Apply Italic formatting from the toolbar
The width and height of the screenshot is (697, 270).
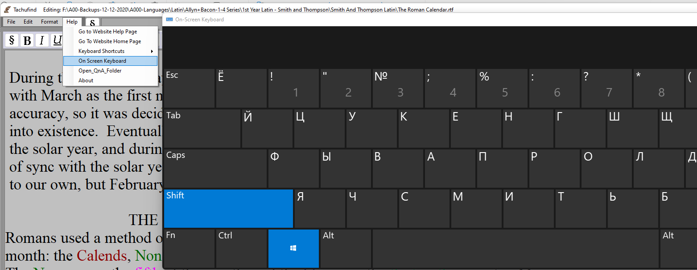coord(41,40)
